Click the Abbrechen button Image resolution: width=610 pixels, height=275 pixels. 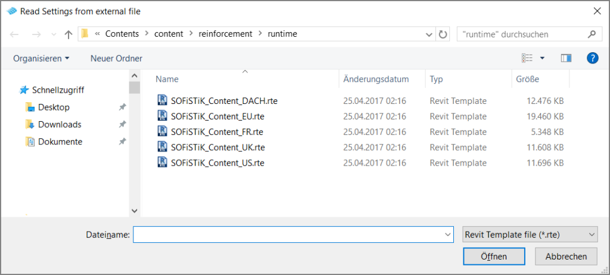tap(566, 257)
